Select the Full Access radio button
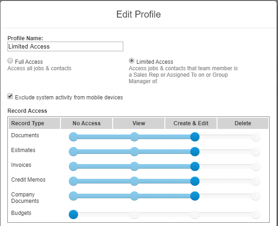 coord(11,61)
